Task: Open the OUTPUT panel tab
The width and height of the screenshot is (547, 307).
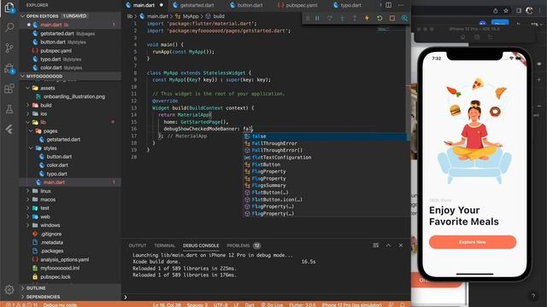Action: tap(138, 246)
